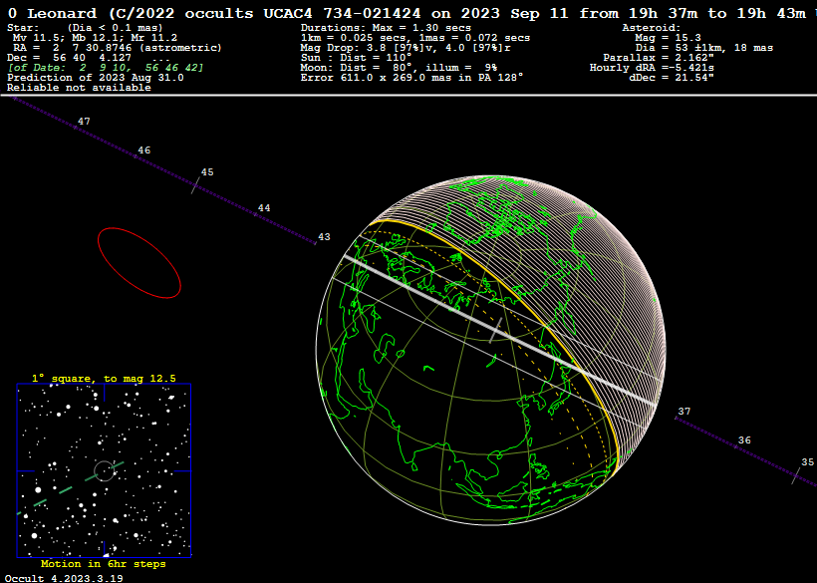The image size is (817, 583).
Task: Click the 'Moon: Dist = 80°, illum = 9%' line
Action: pos(399,67)
